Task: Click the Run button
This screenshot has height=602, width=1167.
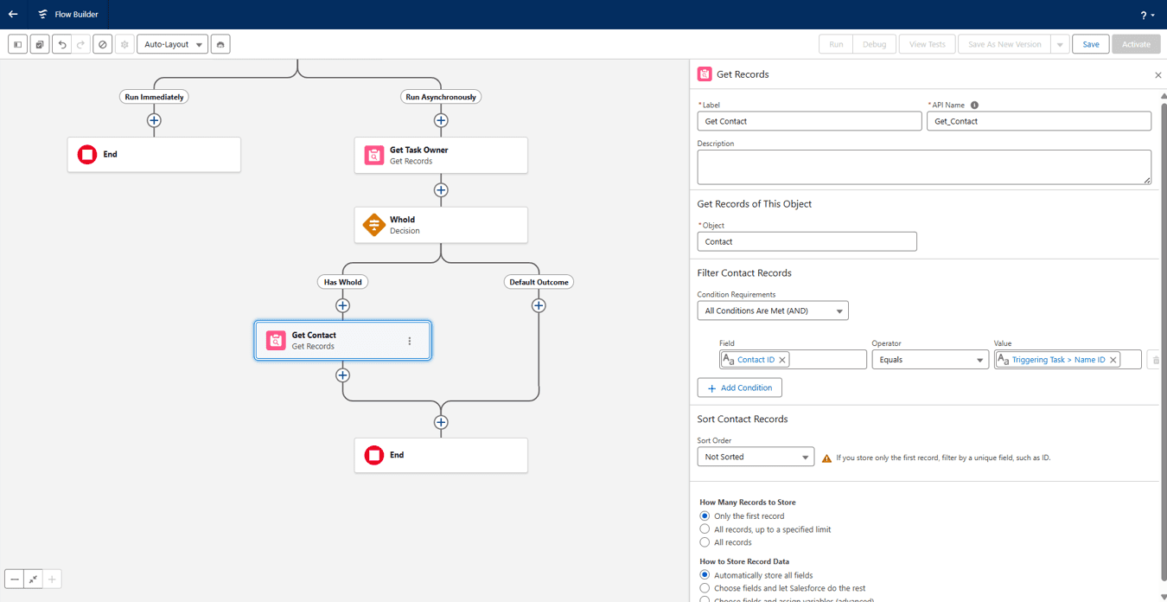Action: click(x=836, y=44)
